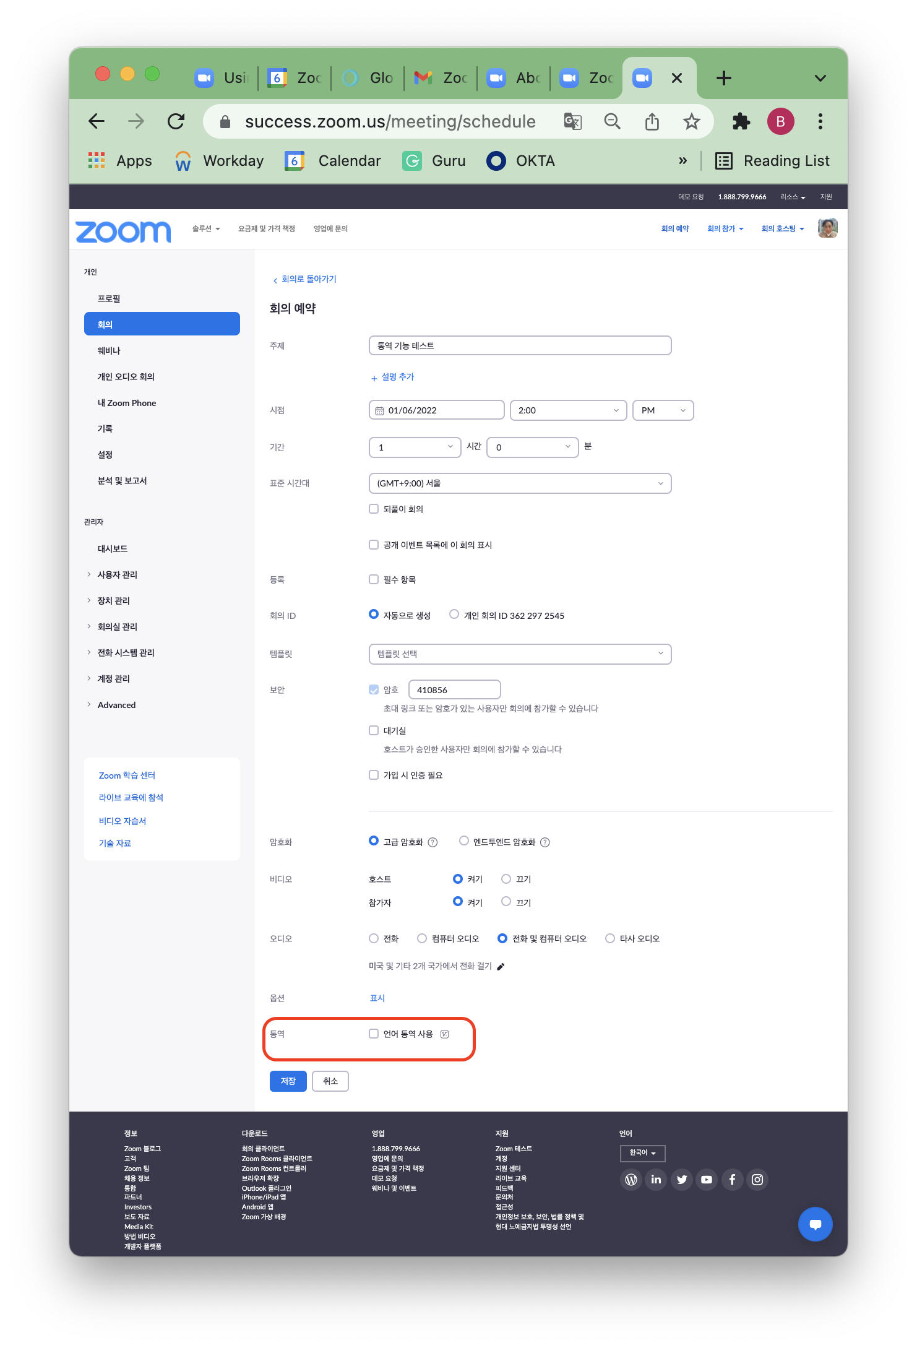Open the Facebook icon in the footer
917x1348 pixels.
(732, 1180)
